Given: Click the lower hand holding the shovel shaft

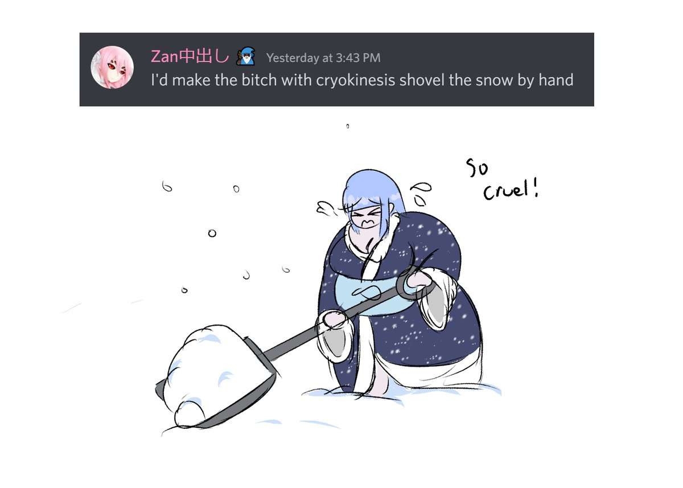Looking at the screenshot, I should tap(332, 319).
